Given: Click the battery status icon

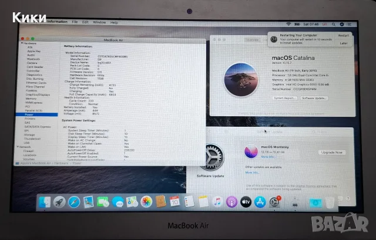Looking at the screenshot, I should point(297,24).
